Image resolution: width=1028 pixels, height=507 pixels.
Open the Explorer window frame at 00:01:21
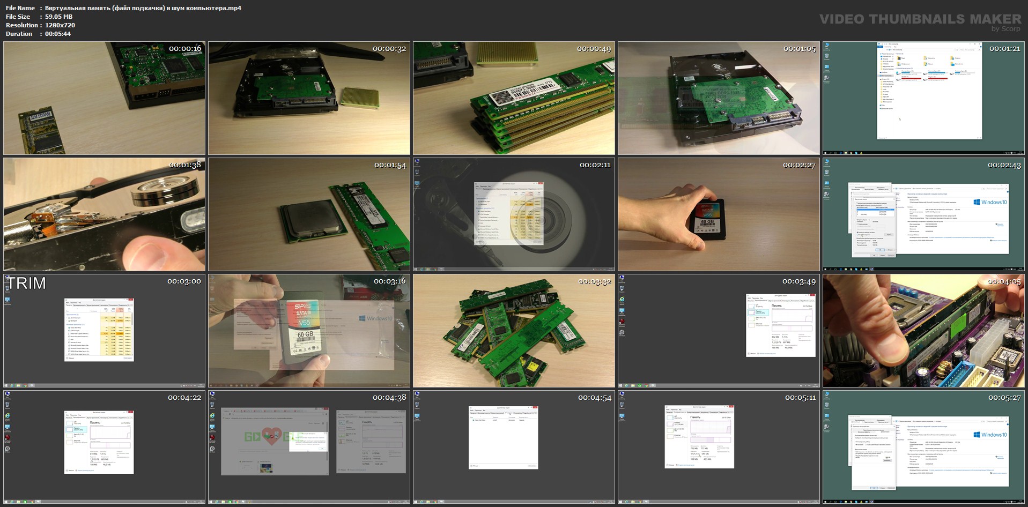click(x=923, y=98)
